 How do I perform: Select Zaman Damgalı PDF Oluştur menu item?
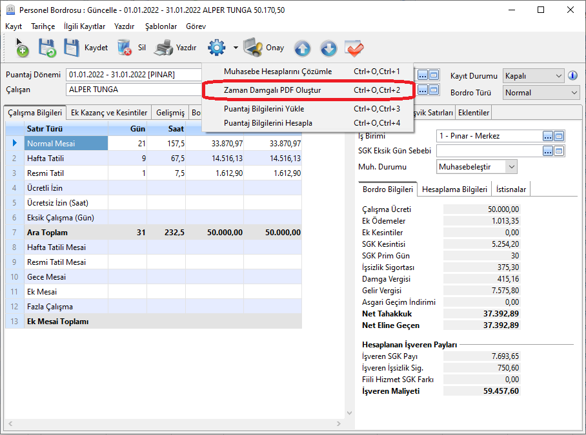pyautogui.click(x=272, y=90)
